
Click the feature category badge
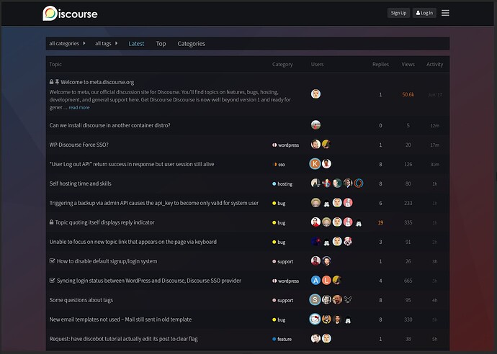tap(282, 339)
